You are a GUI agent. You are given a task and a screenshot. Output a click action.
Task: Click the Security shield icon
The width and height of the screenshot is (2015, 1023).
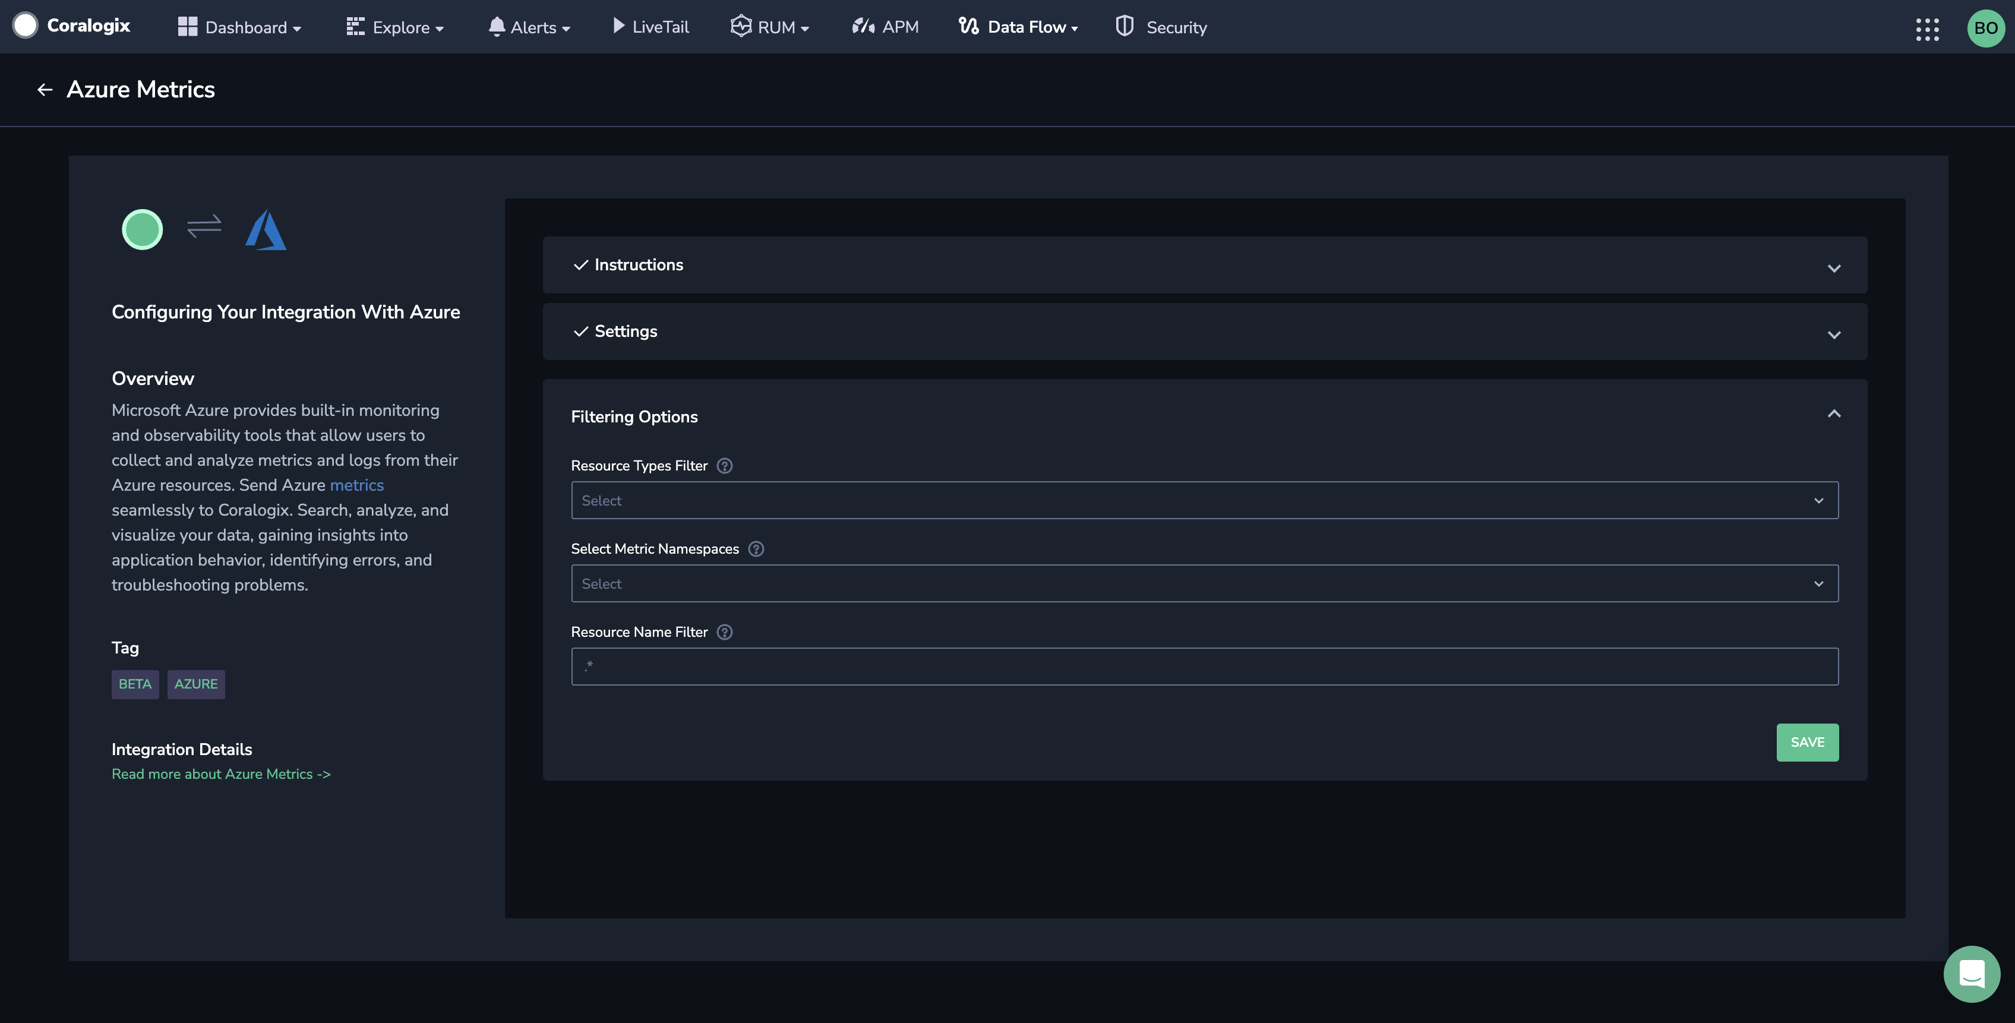click(1124, 26)
